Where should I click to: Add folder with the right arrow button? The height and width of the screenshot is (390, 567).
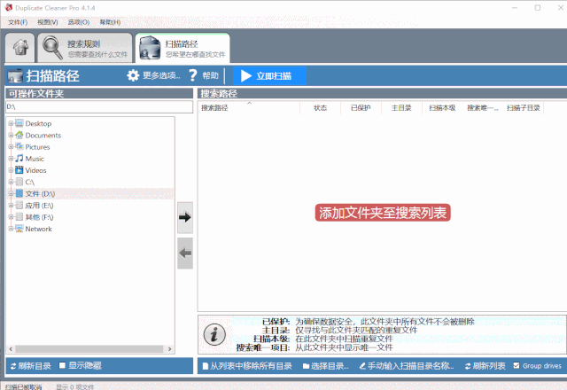point(185,217)
